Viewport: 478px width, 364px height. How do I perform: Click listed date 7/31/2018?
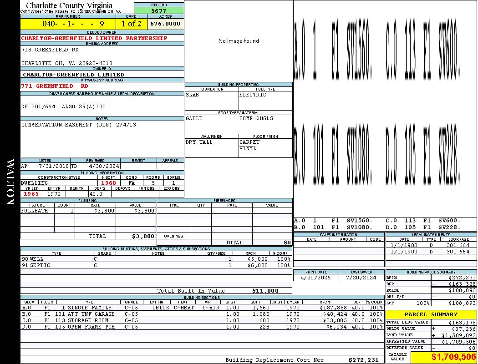pyautogui.click(x=54, y=167)
